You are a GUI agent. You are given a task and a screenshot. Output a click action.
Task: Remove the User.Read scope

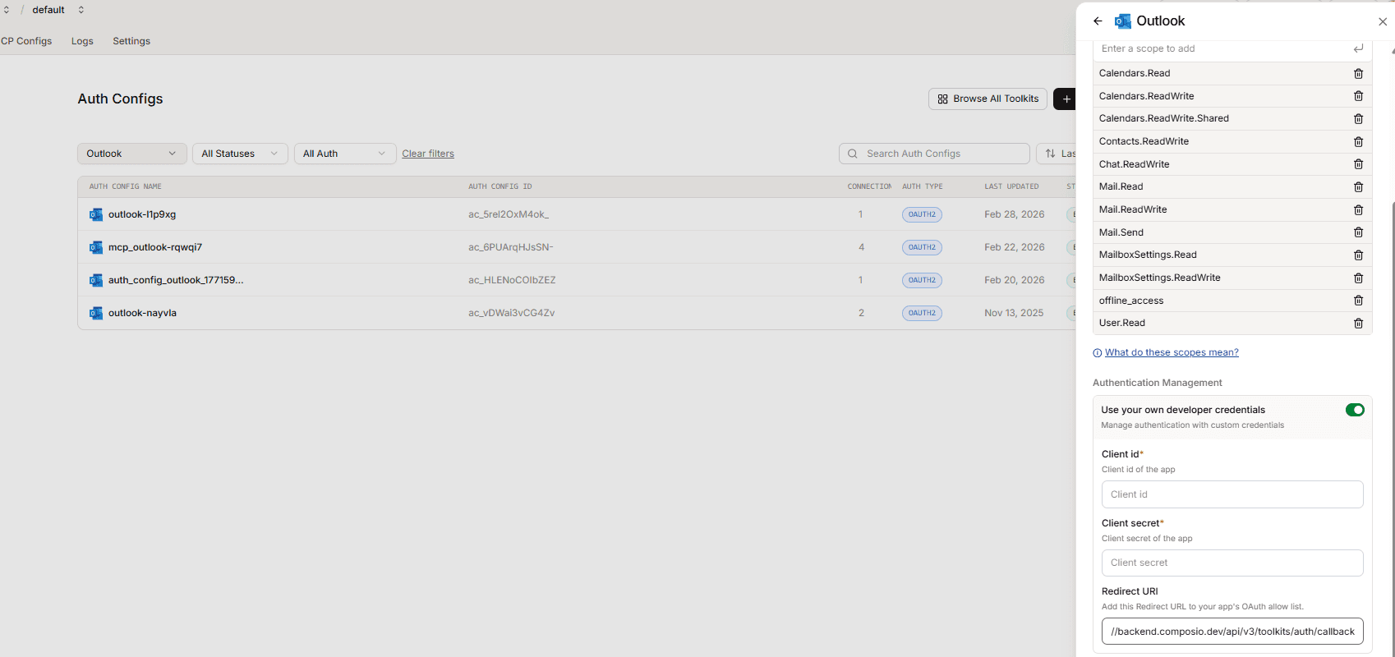pyautogui.click(x=1358, y=324)
